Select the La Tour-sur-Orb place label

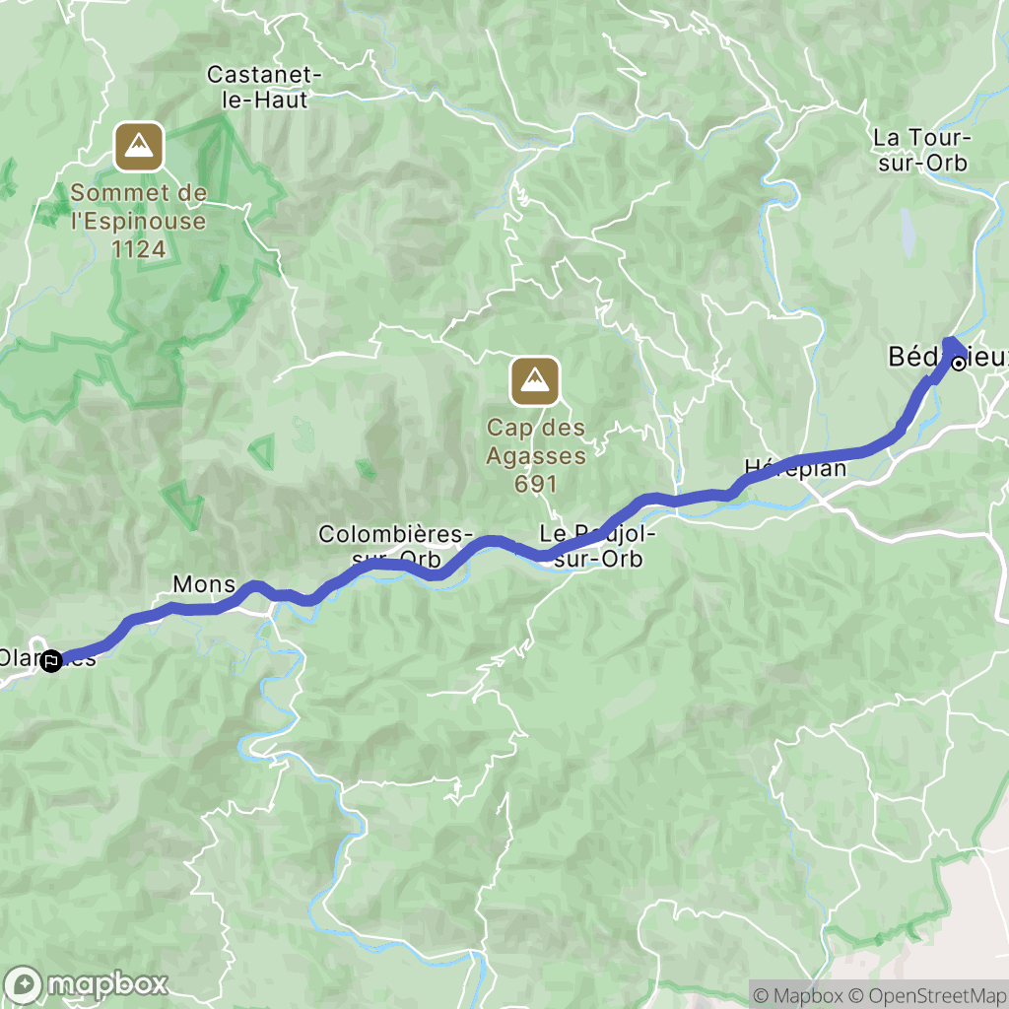point(922,150)
